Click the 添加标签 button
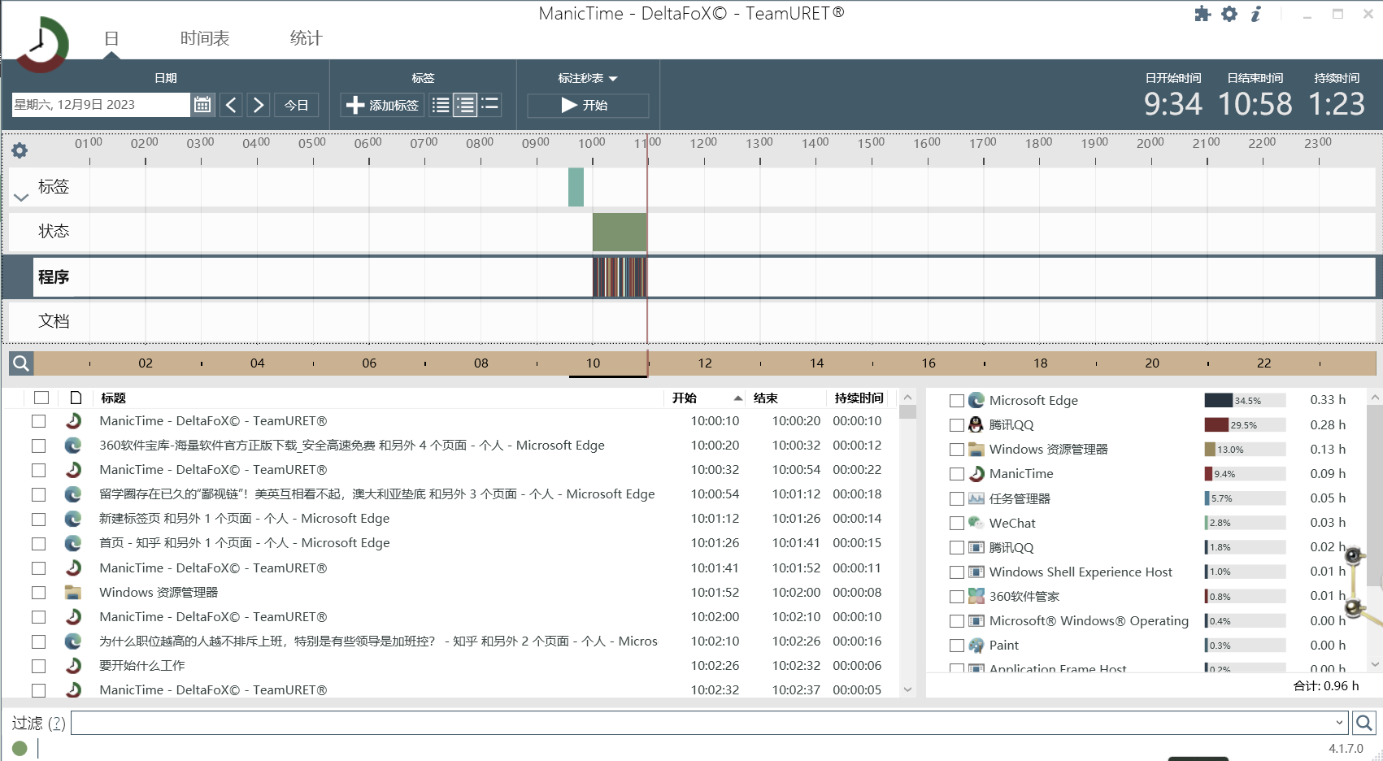 (x=382, y=105)
